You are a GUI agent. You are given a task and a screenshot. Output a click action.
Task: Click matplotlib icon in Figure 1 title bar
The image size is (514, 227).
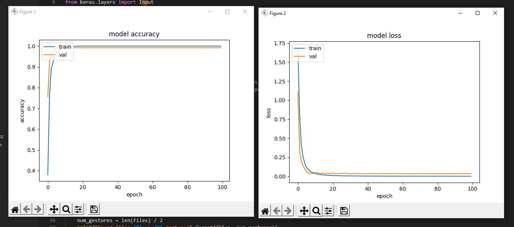tap(15, 11)
